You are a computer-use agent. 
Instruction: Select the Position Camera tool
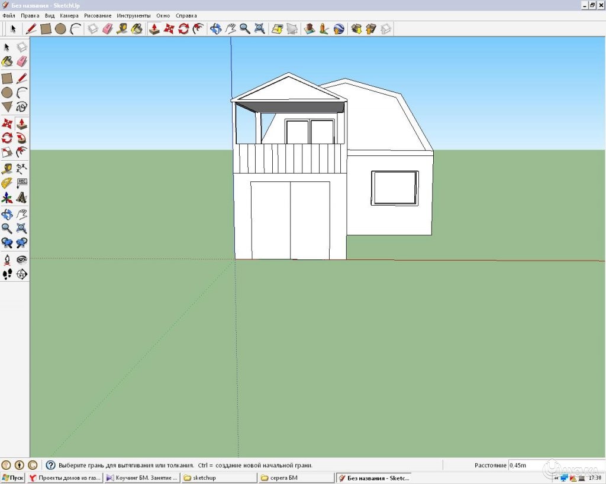[7, 259]
